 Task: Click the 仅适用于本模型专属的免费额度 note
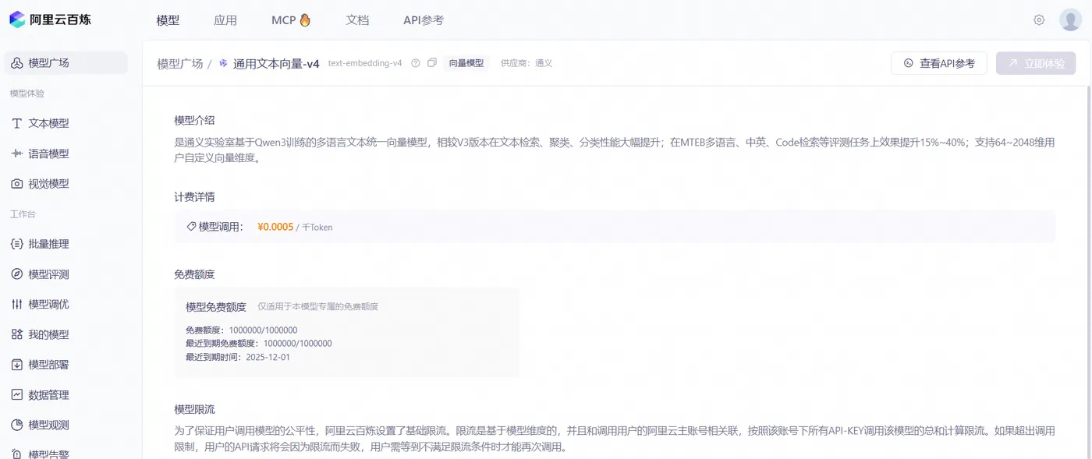click(x=318, y=307)
